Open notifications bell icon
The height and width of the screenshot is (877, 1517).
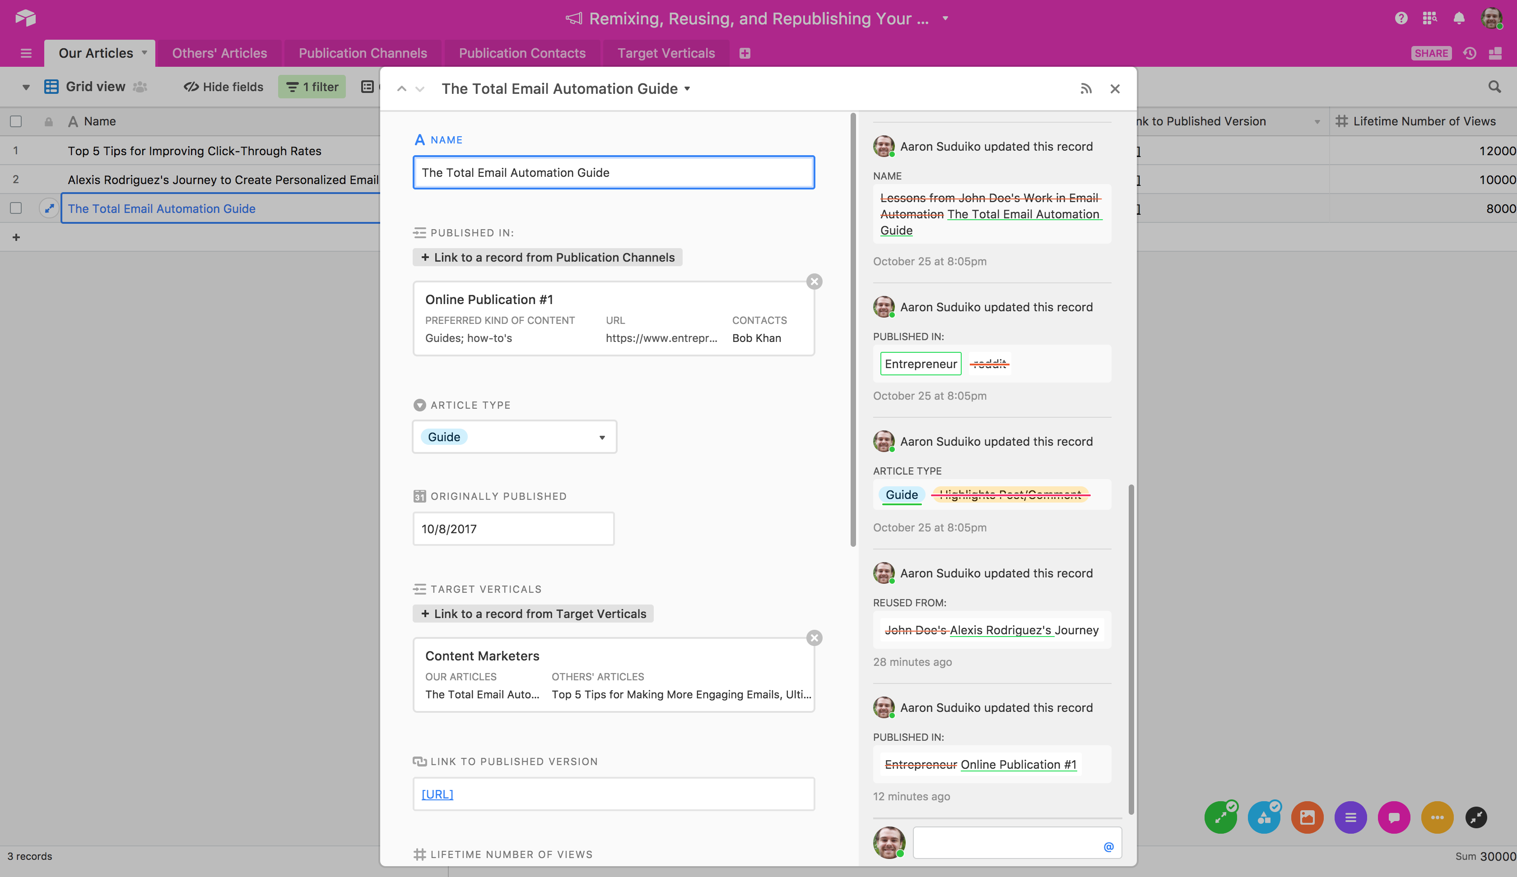tap(1459, 18)
